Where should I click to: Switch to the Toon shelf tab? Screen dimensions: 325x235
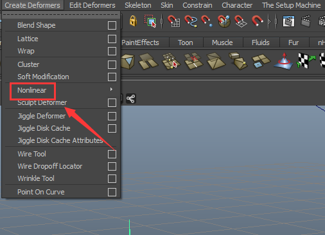(186, 42)
